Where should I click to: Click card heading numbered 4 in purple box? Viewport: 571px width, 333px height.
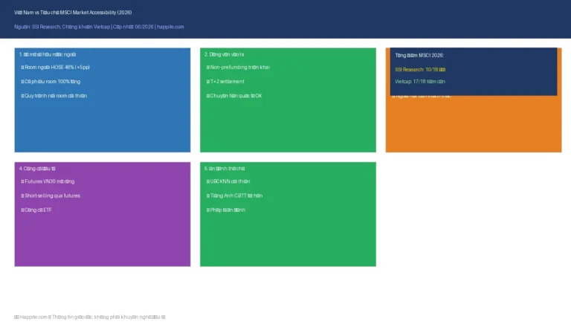tap(37, 169)
